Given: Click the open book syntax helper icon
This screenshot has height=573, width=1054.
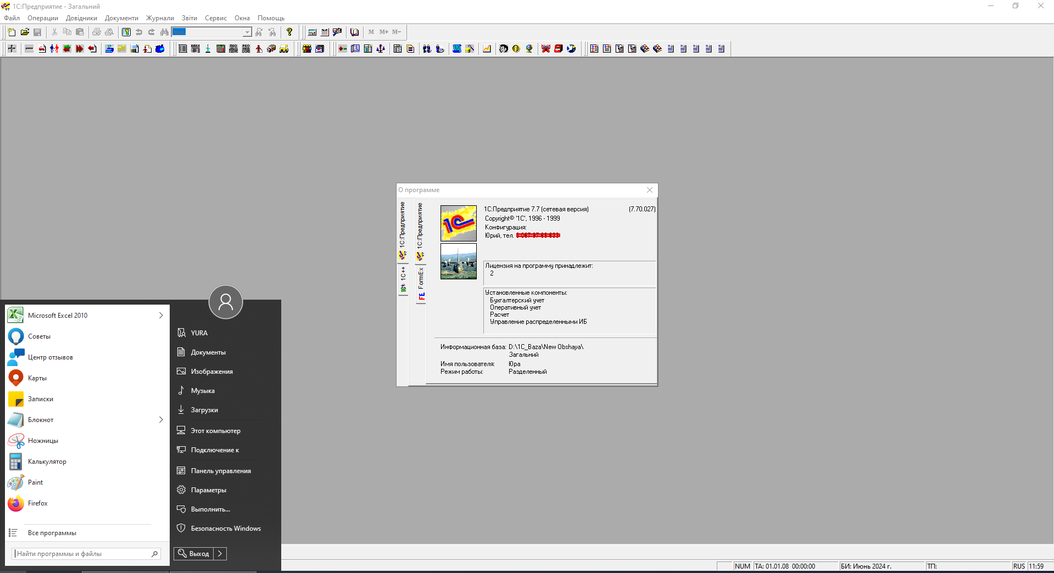Looking at the screenshot, I should coord(354,32).
